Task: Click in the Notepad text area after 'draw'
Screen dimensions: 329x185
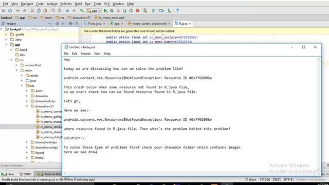Action: pyautogui.click(x=97, y=152)
